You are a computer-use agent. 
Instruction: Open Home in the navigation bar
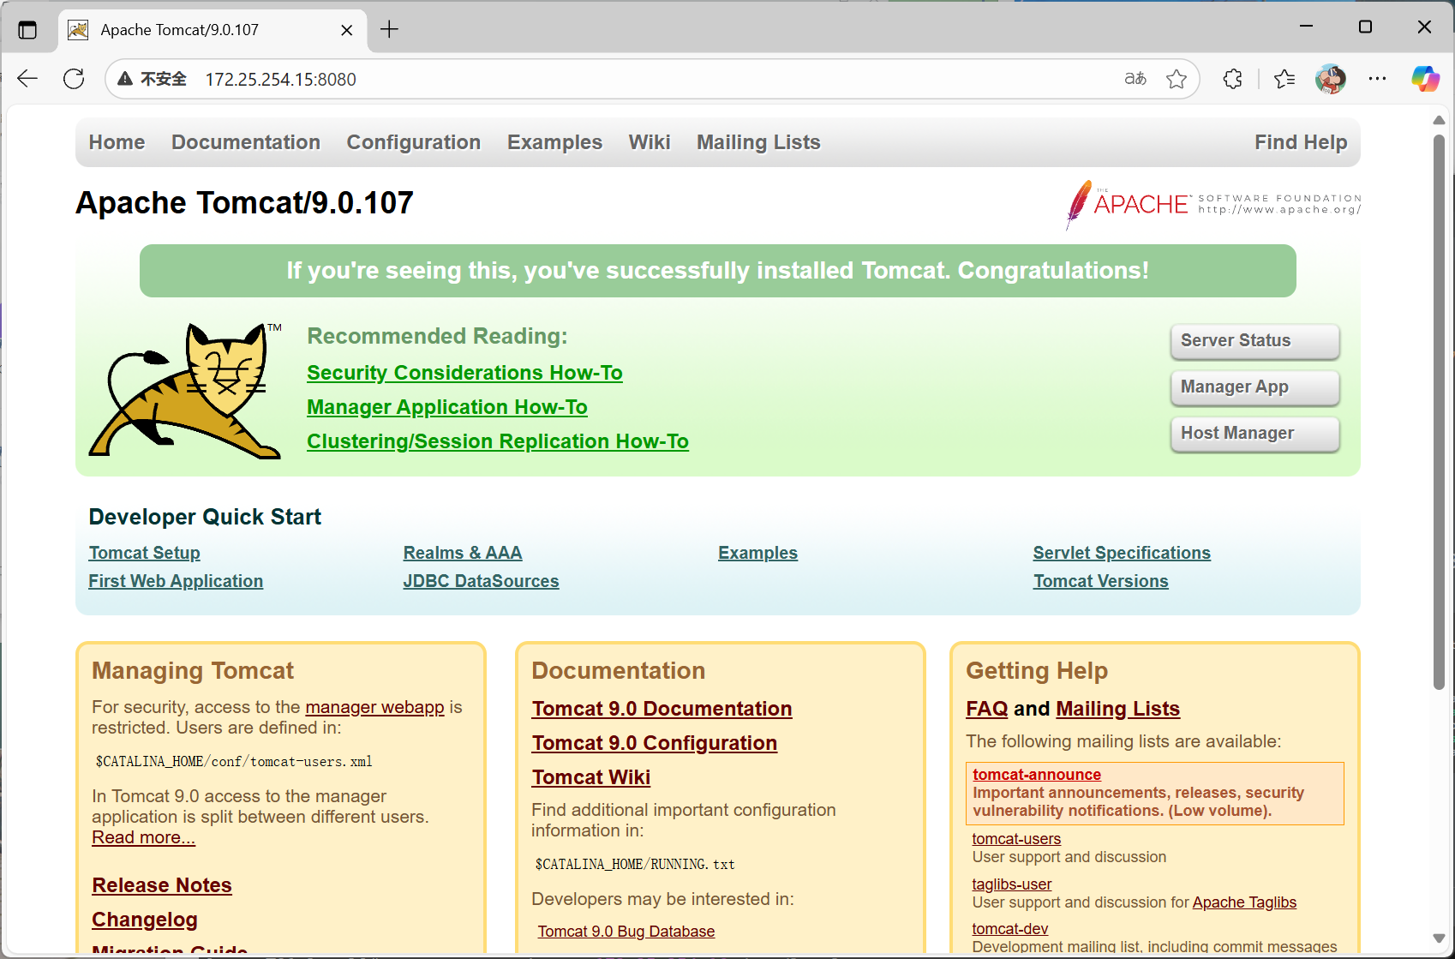pyautogui.click(x=117, y=142)
